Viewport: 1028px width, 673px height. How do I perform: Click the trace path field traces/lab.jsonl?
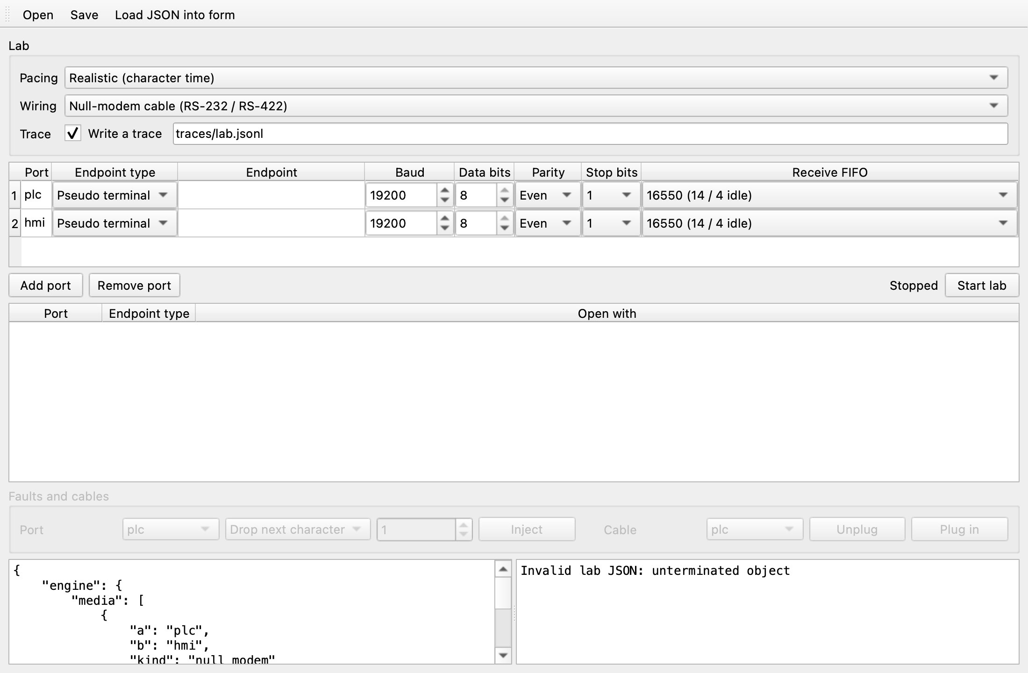(x=590, y=134)
